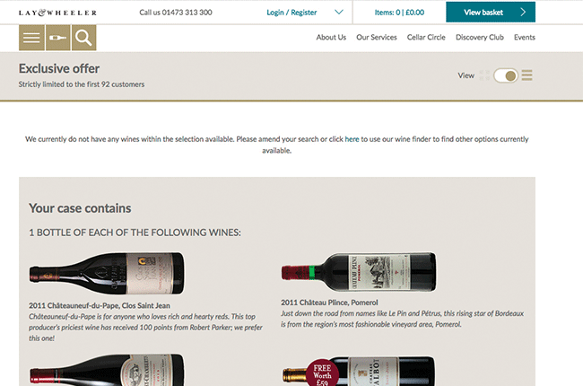Click the Login / Register link
The height and width of the screenshot is (386, 583).
[291, 13]
